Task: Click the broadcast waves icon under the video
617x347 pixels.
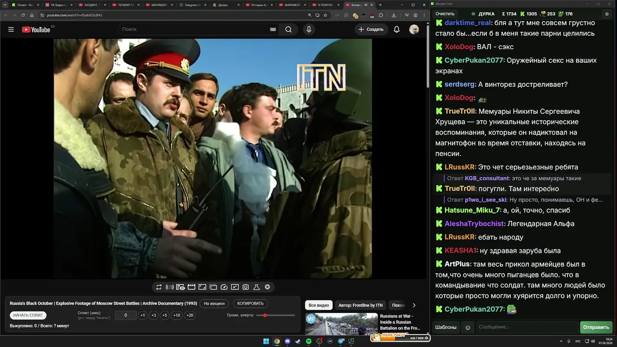Action: click(170, 287)
